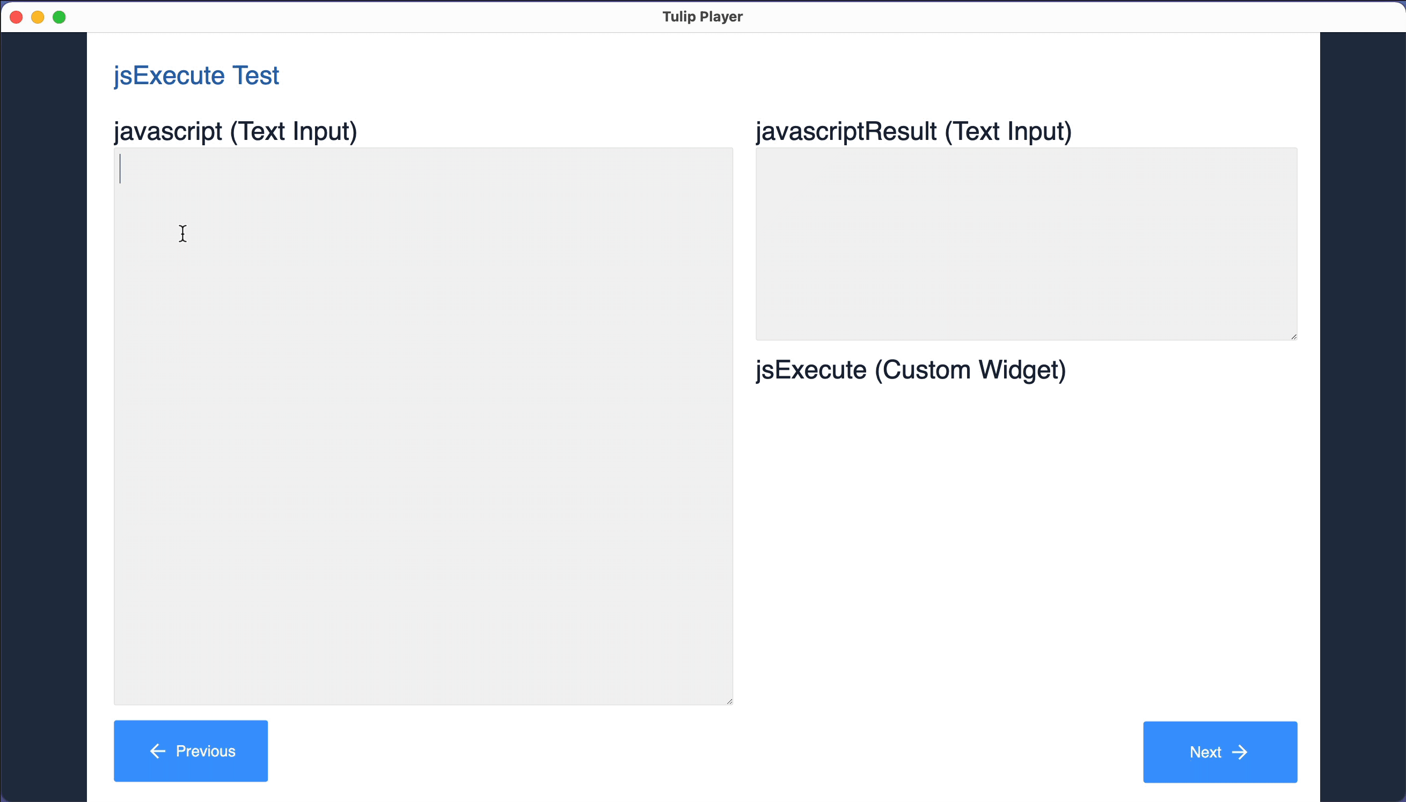The height and width of the screenshot is (802, 1406).
Task: Close the Tulip Player window
Action: pos(17,17)
